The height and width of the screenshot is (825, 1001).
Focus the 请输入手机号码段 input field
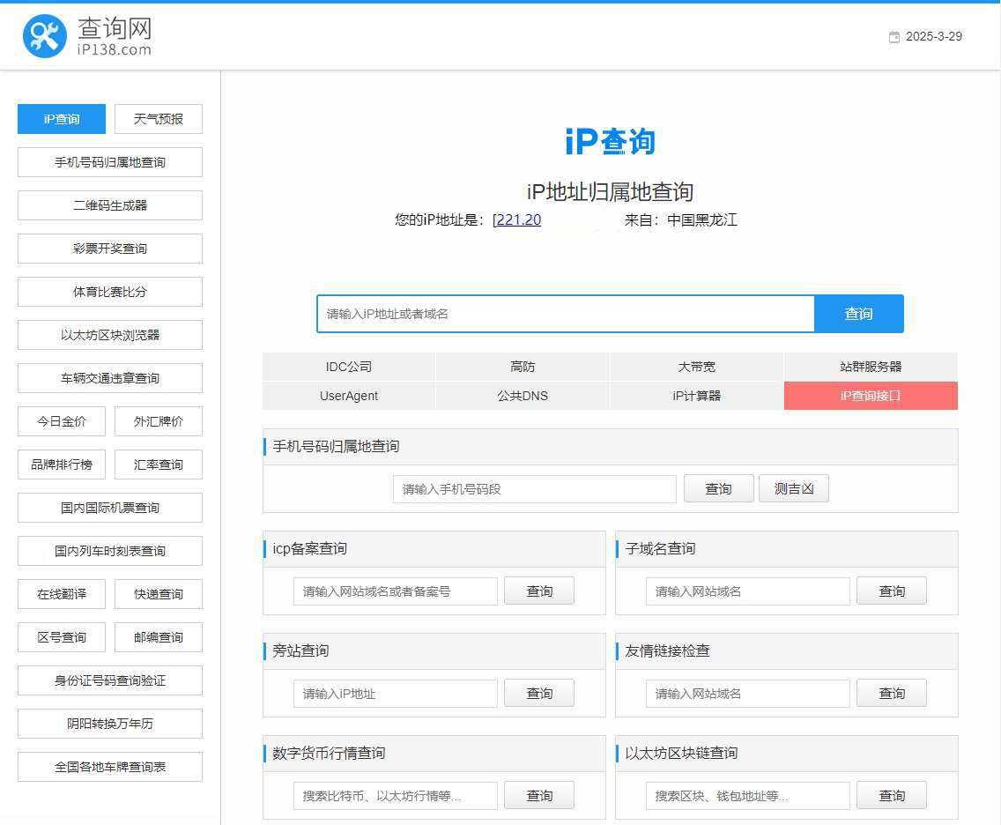click(534, 487)
